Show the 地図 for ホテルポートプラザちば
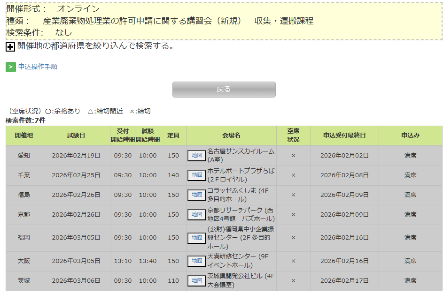This screenshot has height=294, width=443. coord(197,175)
